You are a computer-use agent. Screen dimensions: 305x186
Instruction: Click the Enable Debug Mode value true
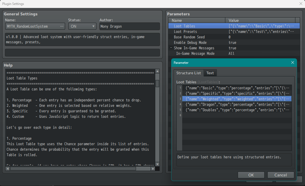coord(232,42)
